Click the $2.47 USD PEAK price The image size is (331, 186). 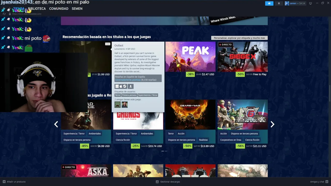[x=208, y=74]
